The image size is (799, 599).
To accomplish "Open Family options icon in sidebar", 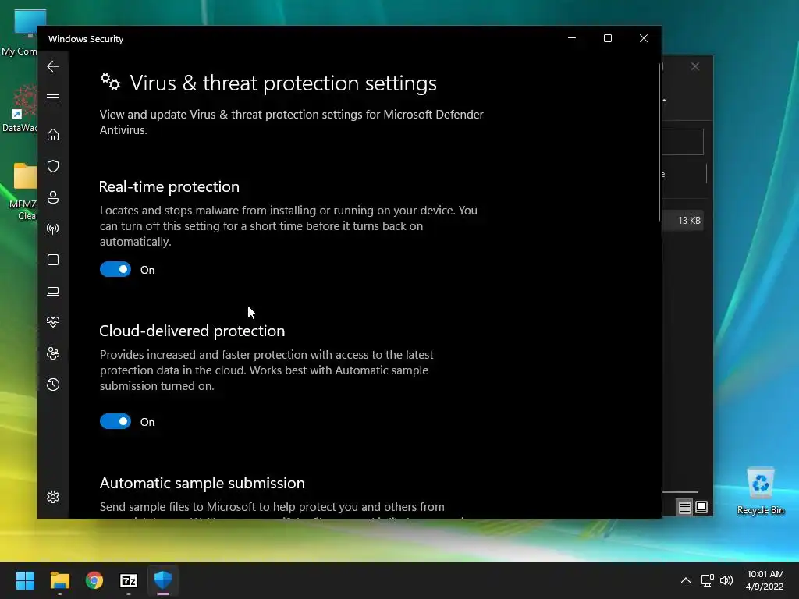I will coord(53,353).
